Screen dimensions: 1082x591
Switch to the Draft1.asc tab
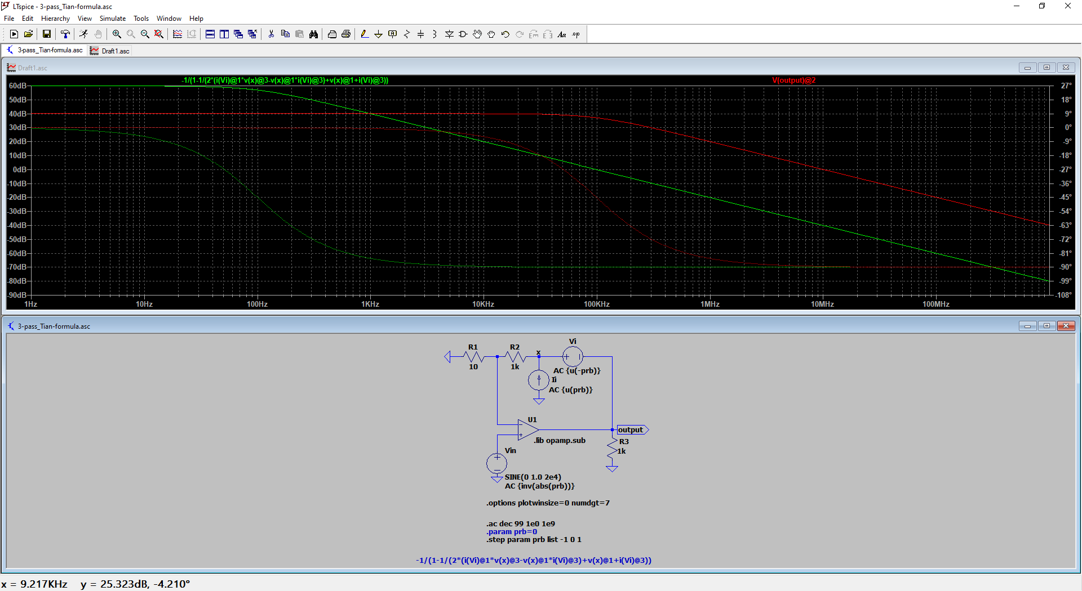(x=115, y=51)
